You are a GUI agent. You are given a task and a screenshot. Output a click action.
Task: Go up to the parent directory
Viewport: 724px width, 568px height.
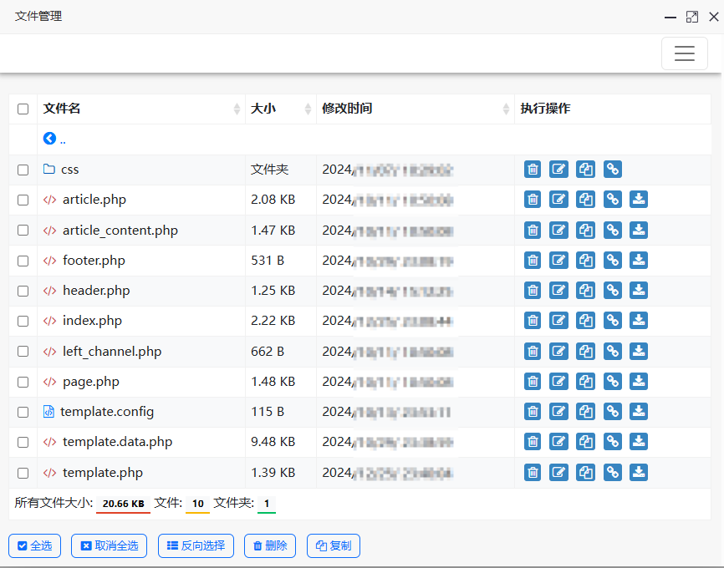point(50,139)
